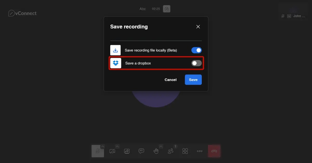The width and height of the screenshot is (312, 163).
Task: Select the Abc meeting title
Action: coord(142,9)
